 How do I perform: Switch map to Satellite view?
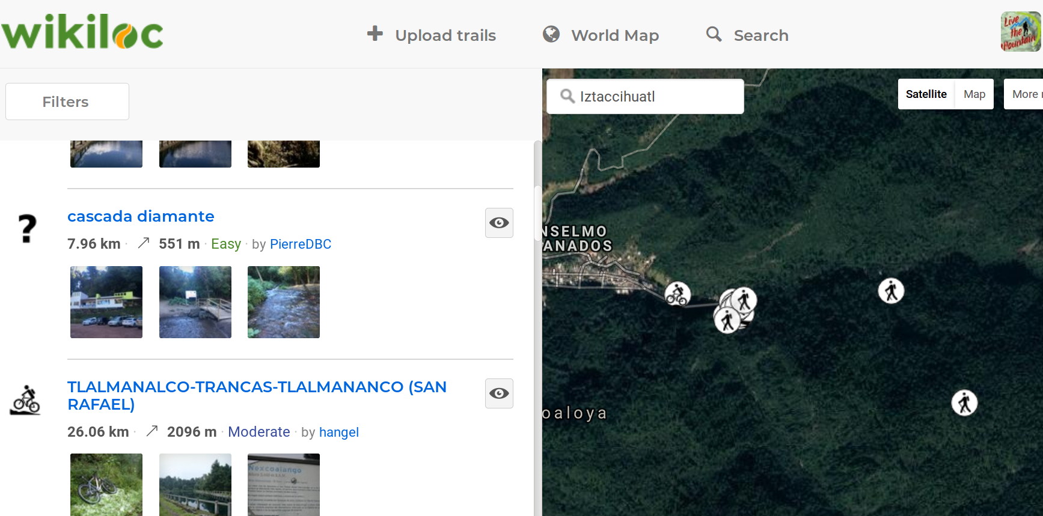click(x=926, y=94)
